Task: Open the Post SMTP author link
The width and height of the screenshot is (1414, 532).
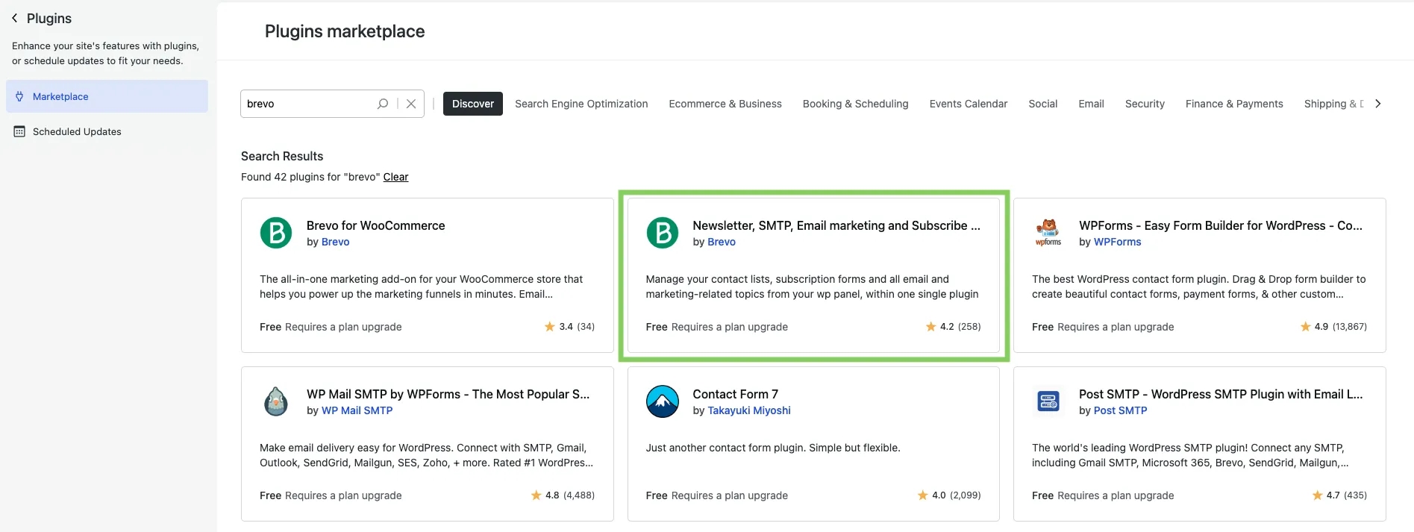Action: (1121, 410)
